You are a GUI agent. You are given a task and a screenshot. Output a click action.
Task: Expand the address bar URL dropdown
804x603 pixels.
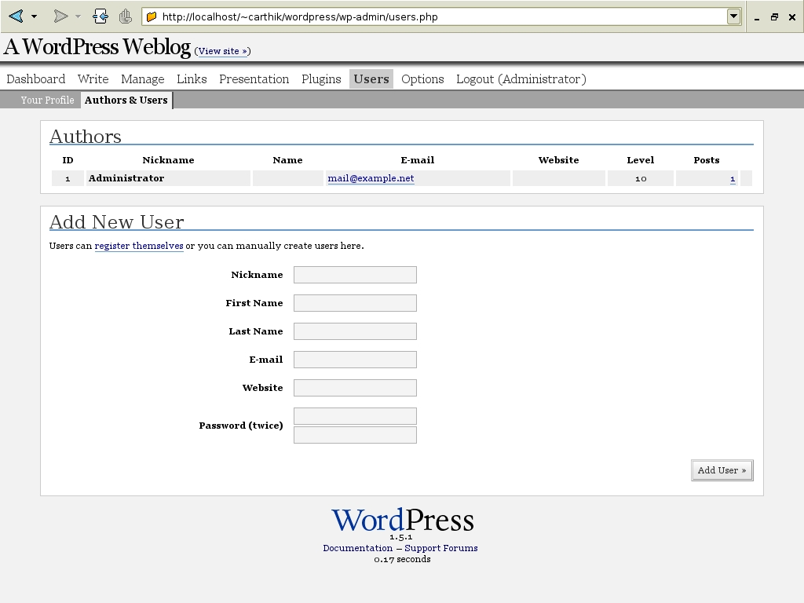[733, 16]
